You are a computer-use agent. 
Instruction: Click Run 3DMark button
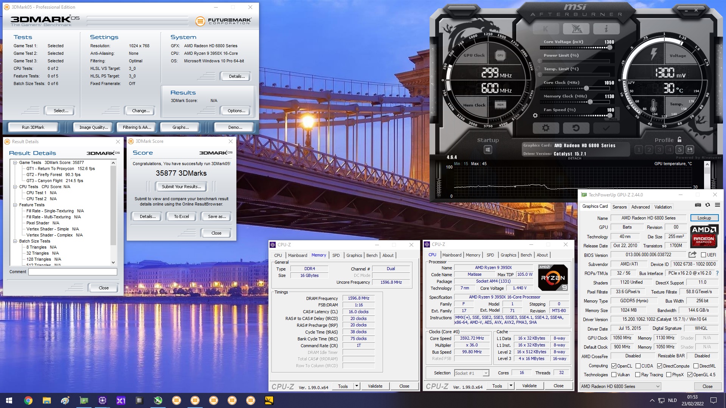tap(33, 127)
